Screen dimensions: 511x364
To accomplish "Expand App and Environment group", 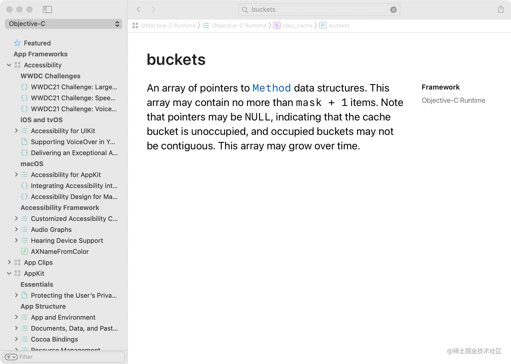I will point(16,317).
